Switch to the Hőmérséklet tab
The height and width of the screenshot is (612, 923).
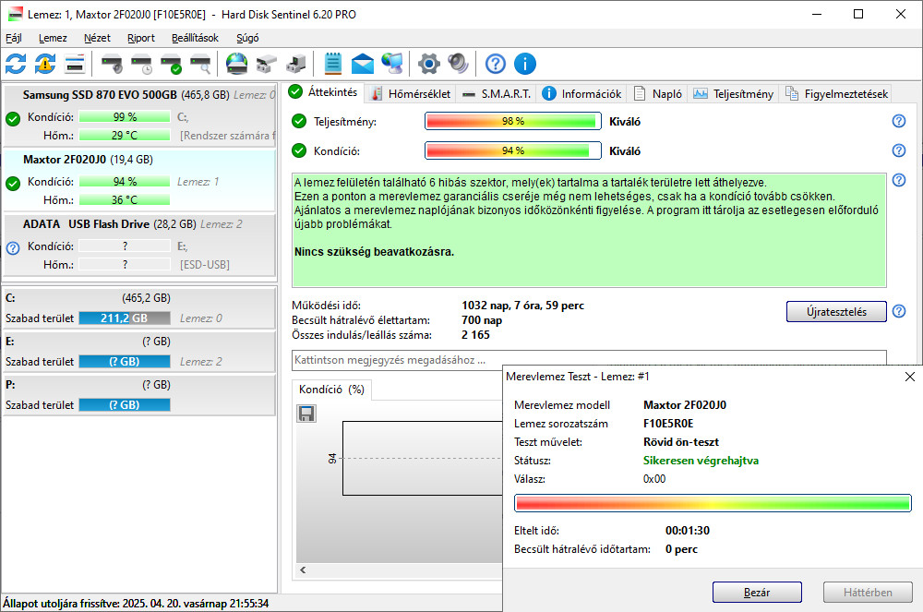pos(411,93)
